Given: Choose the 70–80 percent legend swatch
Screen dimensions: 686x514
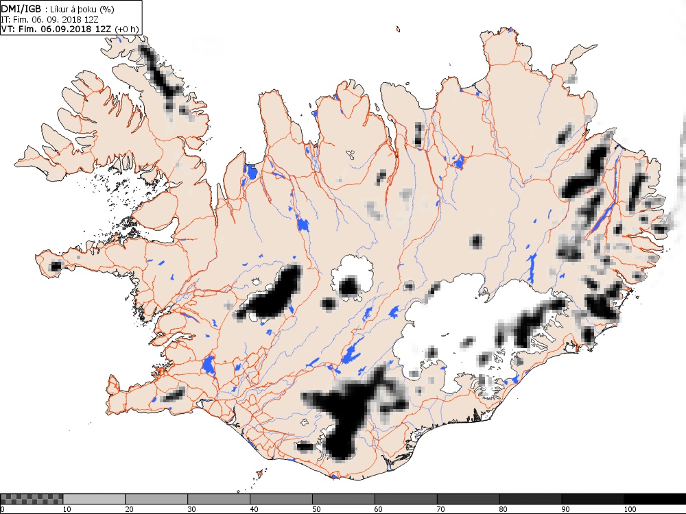Looking at the screenshot, I should (468, 499).
